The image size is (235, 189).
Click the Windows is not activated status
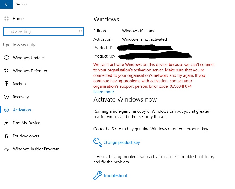[x=144, y=39]
